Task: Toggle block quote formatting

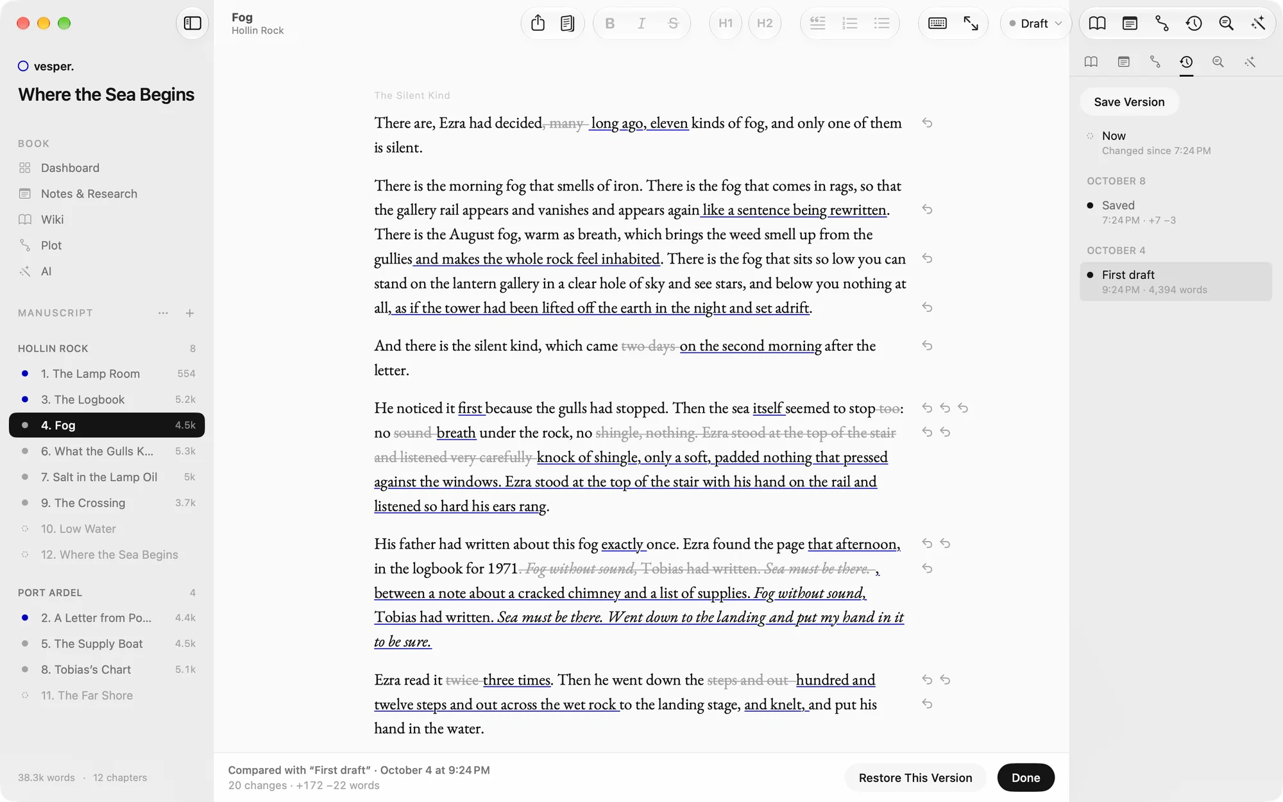Action: 817,23
